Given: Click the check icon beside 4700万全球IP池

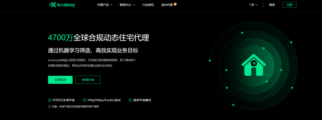Looking at the screenshot, I should [49, 100].
